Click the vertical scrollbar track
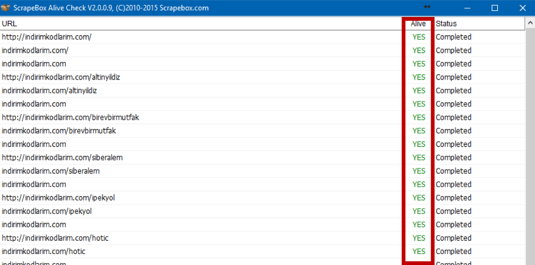Screen dimensions: 535x265 pos(530,146)
